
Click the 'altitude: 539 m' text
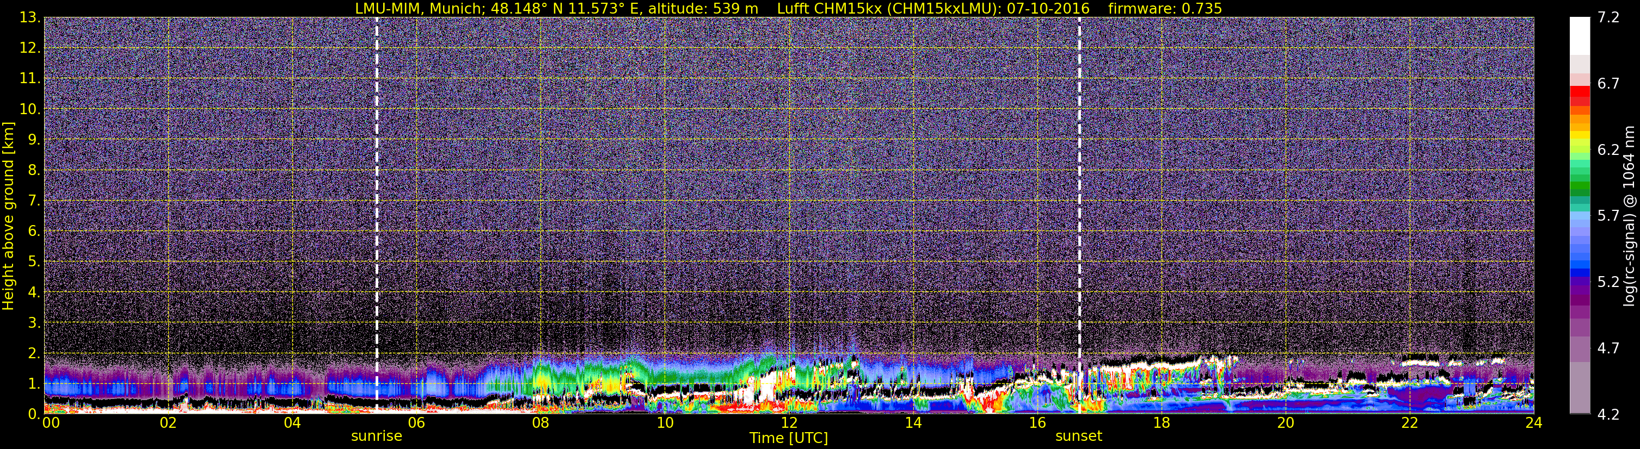(x=703, y=8)
